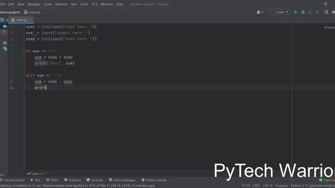335x188 pixels.
Task: Click the Run with Coverage icon
Action: coord(310,12)
